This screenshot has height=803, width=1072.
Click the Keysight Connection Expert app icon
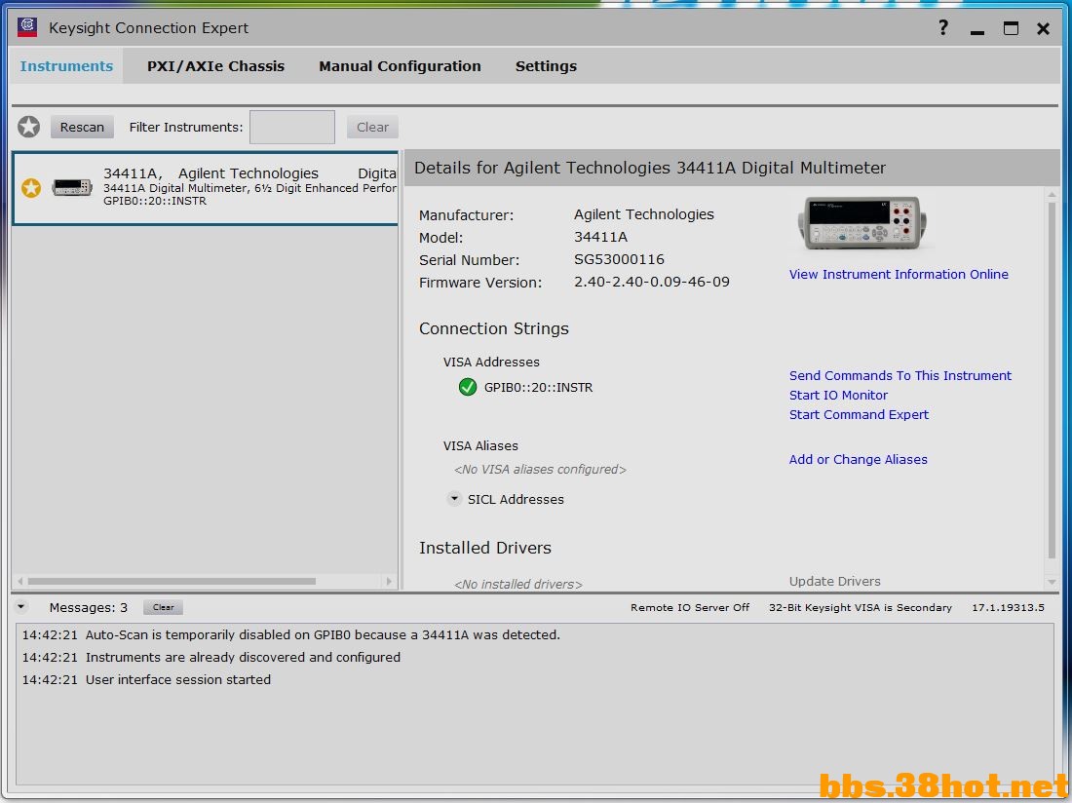27,27
